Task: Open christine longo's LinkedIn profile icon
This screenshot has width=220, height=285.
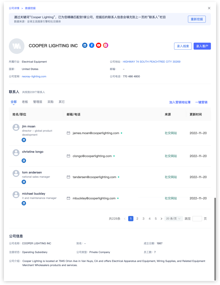Action: point(24,161)
